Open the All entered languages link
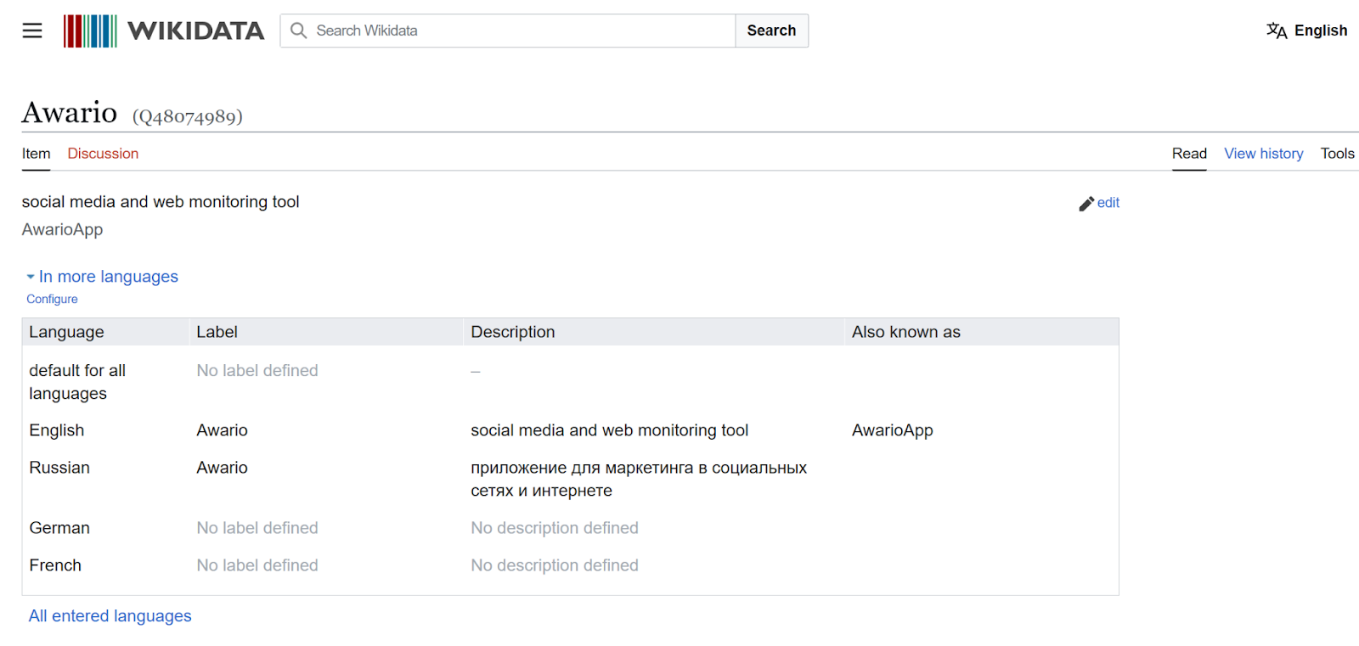The height and width of the screenshot is (646, 1359). coord(110,616)
